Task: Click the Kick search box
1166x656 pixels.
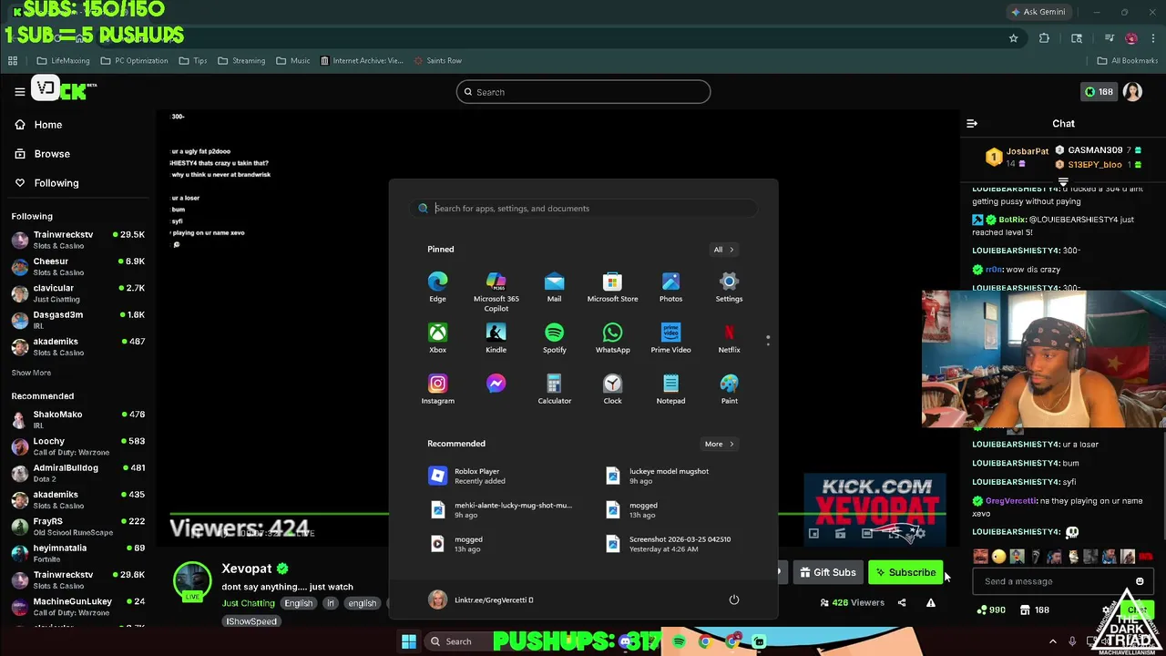Action: [x=583, y=92]
